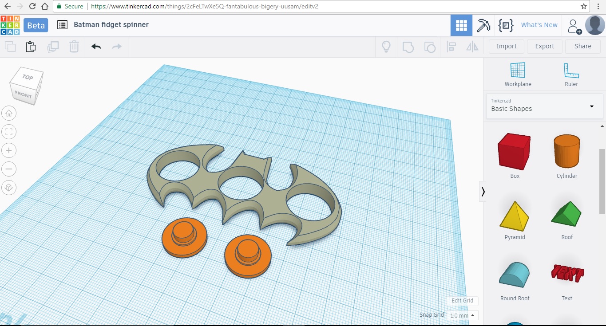This screenshot has height=326, width=606.
Task: Open the user profile avatar
Action: tap(595, 25)
